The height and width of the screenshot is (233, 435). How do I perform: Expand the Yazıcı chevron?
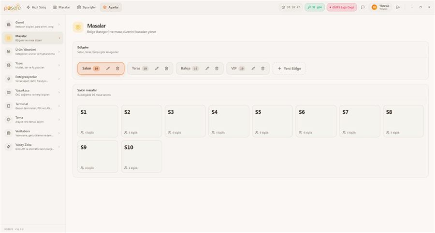[59, 65]
